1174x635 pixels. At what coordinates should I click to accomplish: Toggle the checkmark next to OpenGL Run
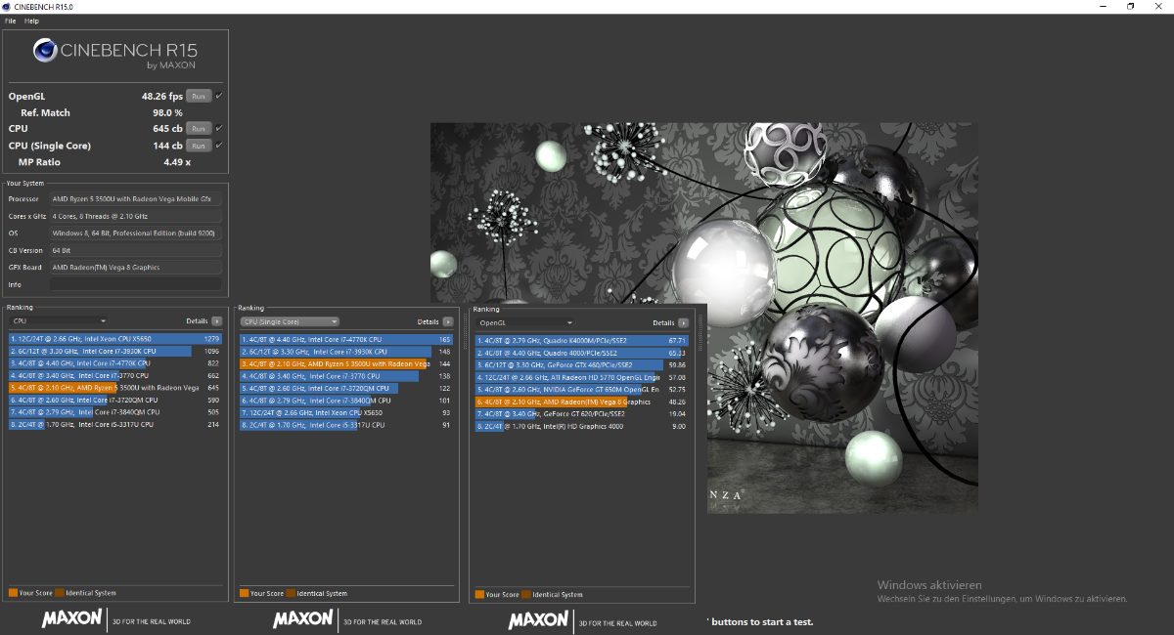tap(218, 96)
